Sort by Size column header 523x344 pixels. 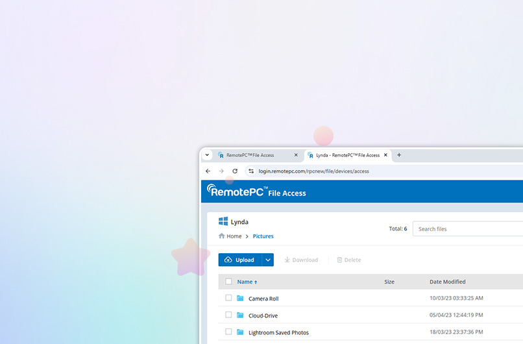[389, 282]
